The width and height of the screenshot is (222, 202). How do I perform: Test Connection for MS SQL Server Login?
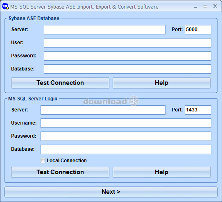[x=60, y=172]
